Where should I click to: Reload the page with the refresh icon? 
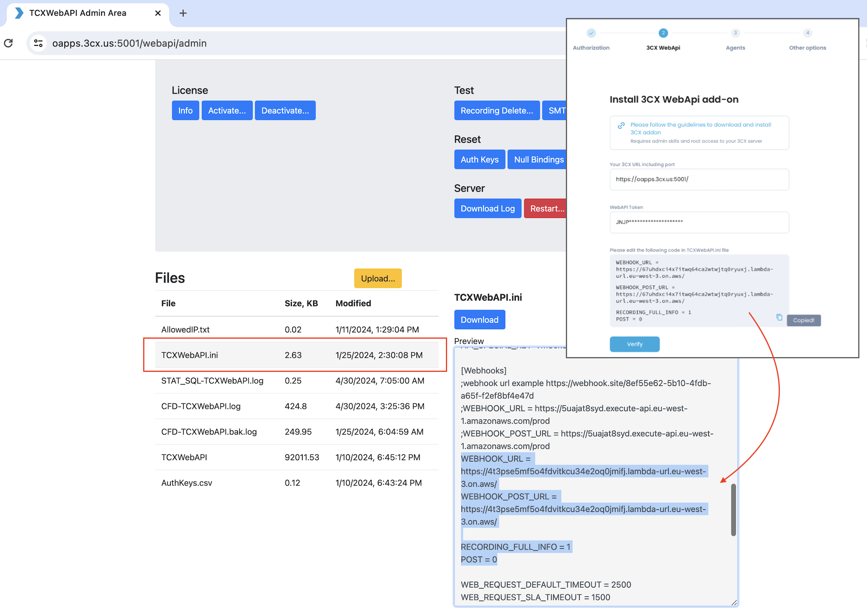(8, 43)
